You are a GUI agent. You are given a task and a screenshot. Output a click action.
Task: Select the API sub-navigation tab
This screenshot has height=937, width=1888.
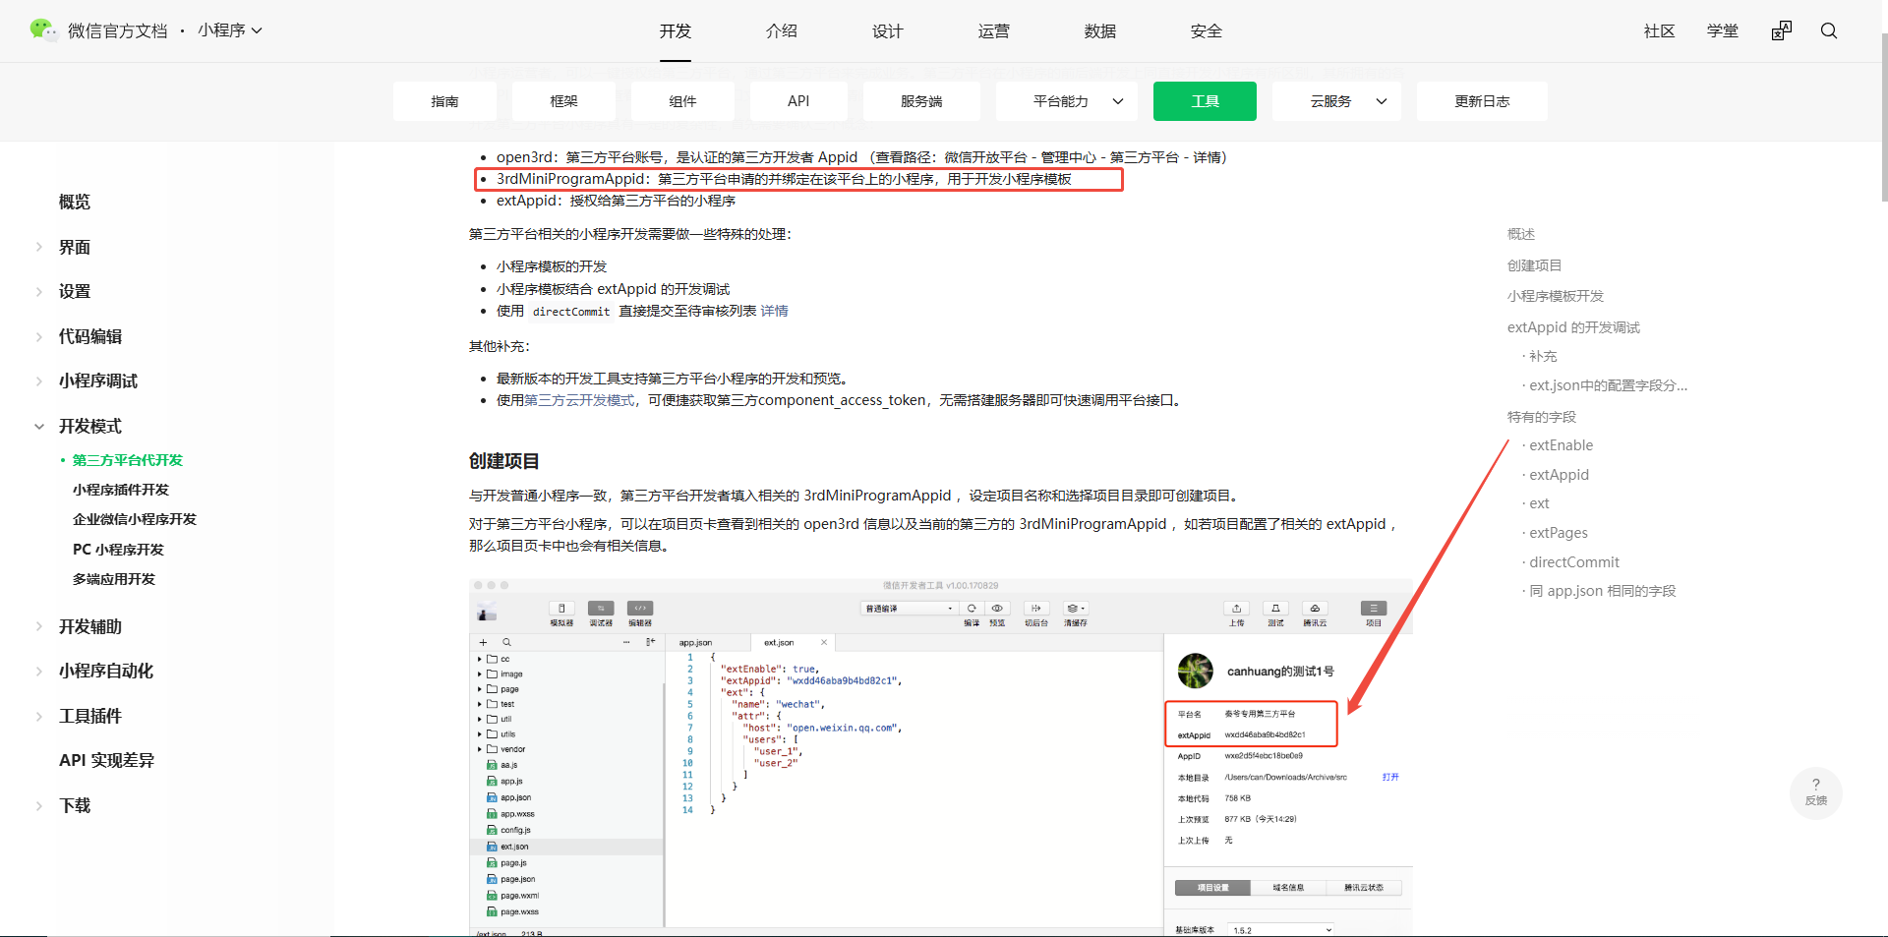pos(798,101)
